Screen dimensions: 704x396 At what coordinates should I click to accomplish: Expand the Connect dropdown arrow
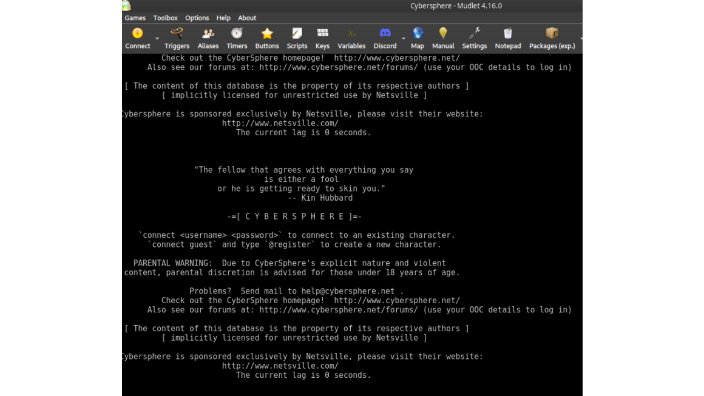[157, 39]
